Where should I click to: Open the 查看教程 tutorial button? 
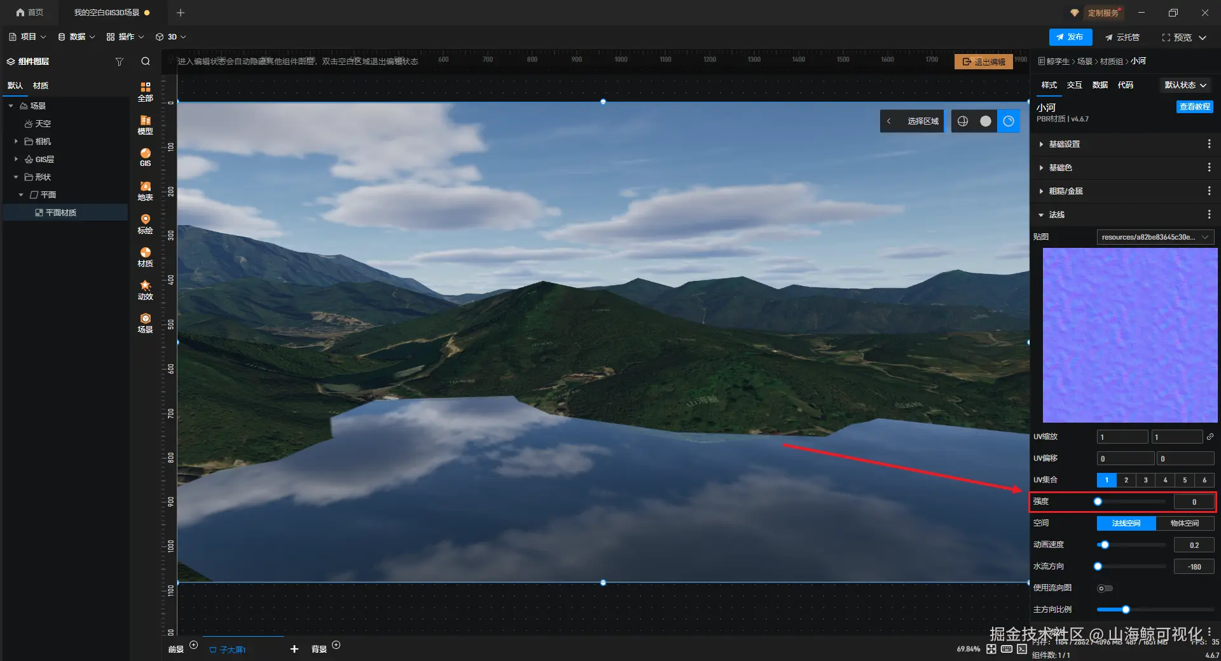pyautogui.click(x=1195, y=107)
